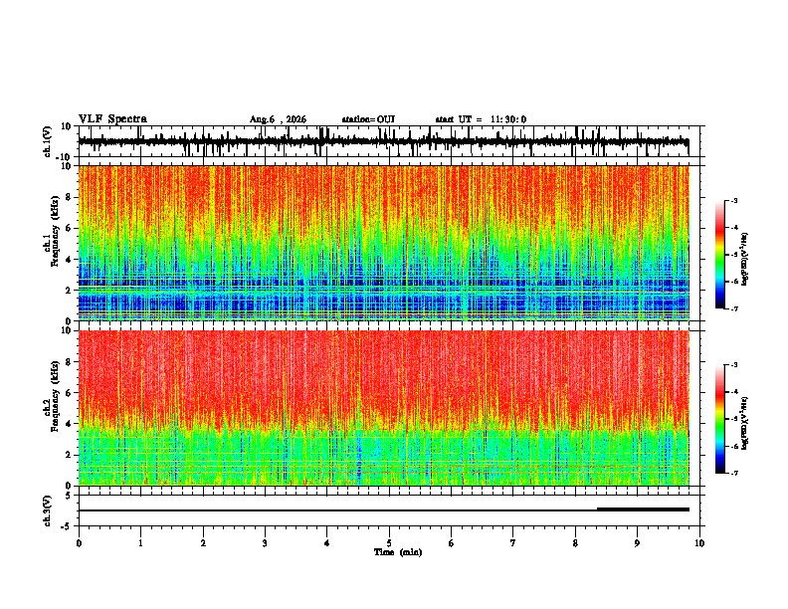Click the ch.2 spectrogram color scale bar
788x609 pixels.
tap(720, 419)
